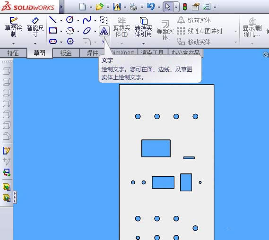Screen dimensions: 269x240
Task: Open the Spline tool dropdown arrow
Action: [95, 20]
